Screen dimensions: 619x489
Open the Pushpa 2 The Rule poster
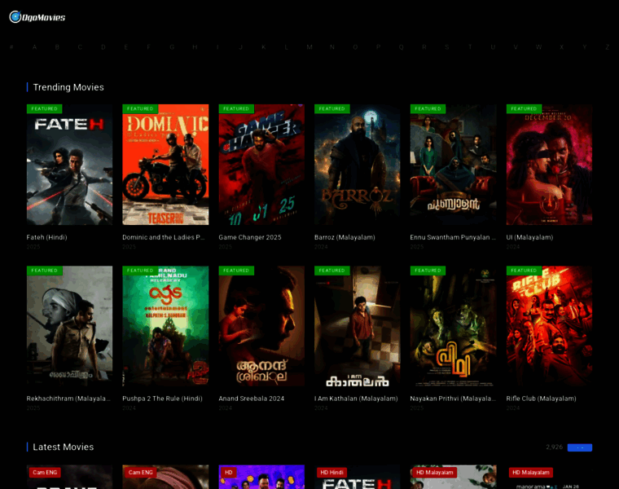point(165,326)
